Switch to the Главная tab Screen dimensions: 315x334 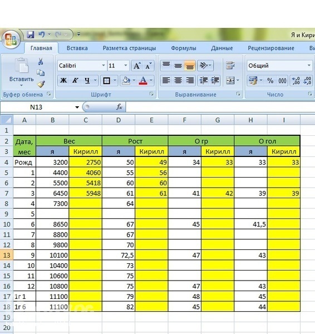[41, 48]
